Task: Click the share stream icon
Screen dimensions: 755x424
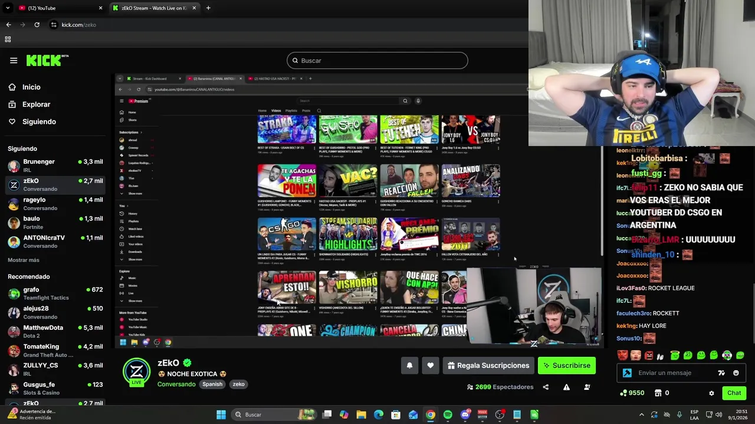Action: pos(546,387)
